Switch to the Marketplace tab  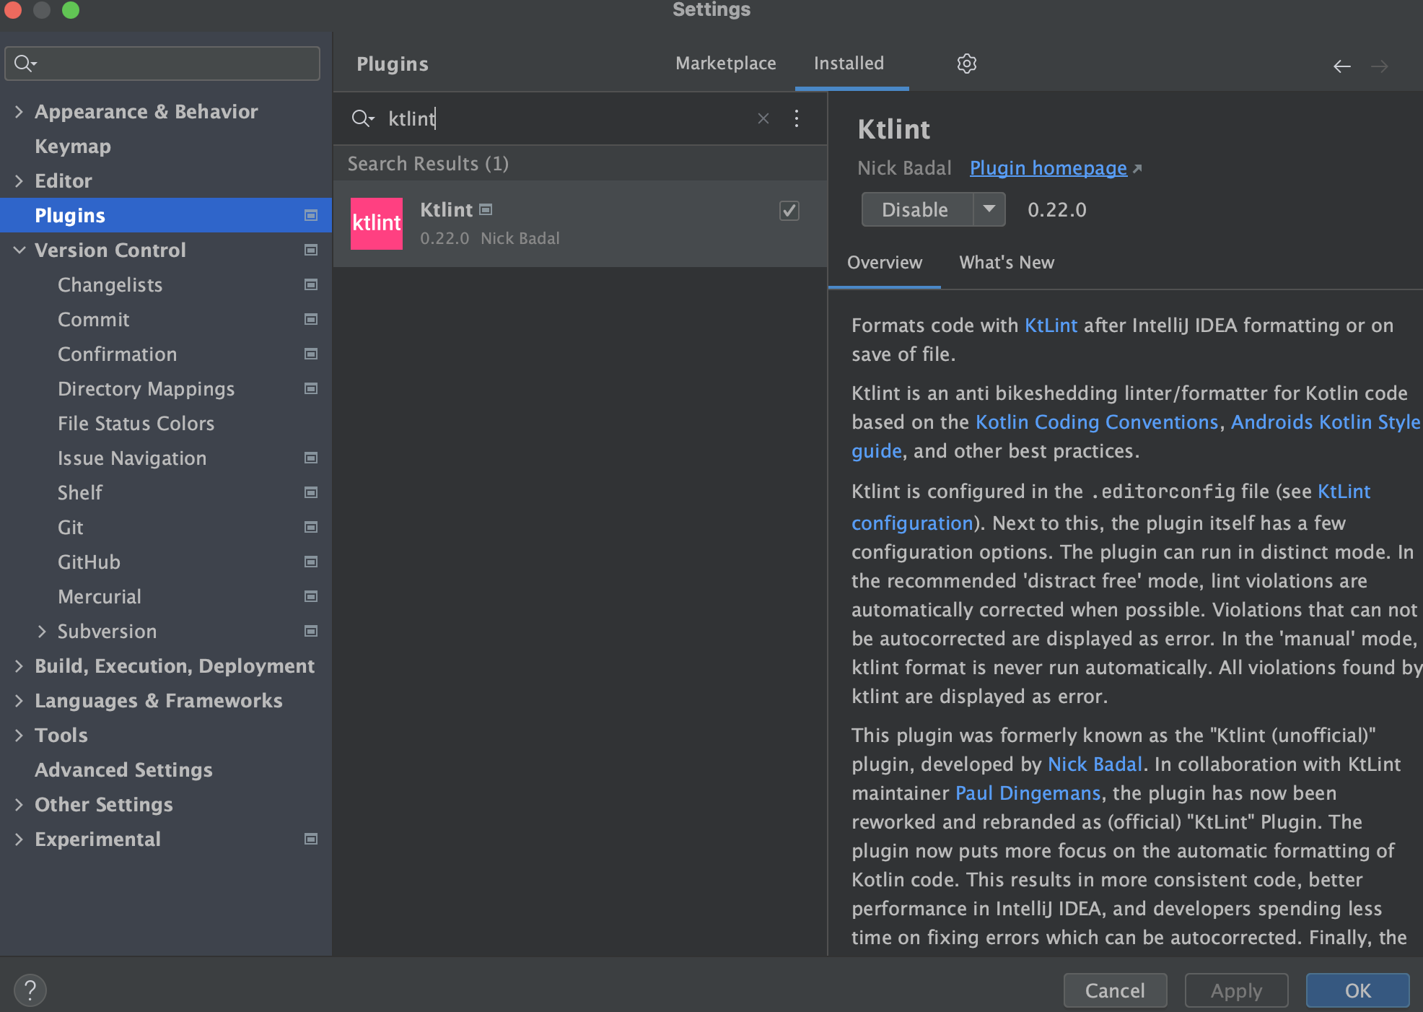click(726, 64)
